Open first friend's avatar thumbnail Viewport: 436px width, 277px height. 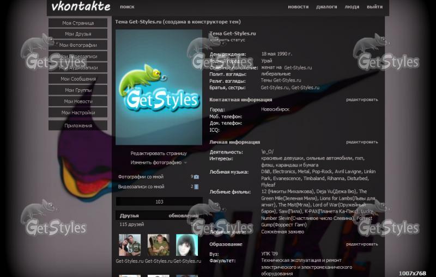point(130,245)
